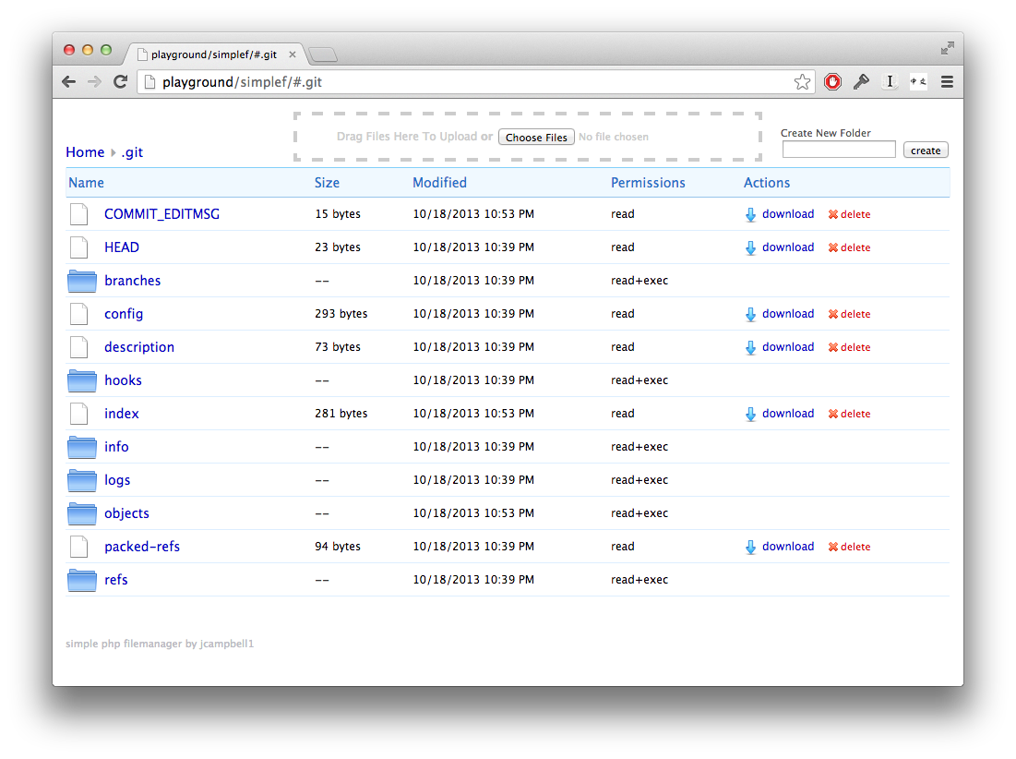The image size is (1016, 759).
Task: Click the red stop-sign extension icon
Action: pos(832,81)
